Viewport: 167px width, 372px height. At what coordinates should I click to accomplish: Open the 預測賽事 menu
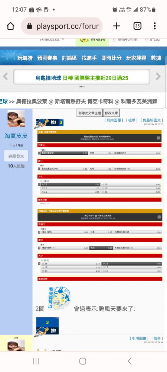tap(47, 58)
